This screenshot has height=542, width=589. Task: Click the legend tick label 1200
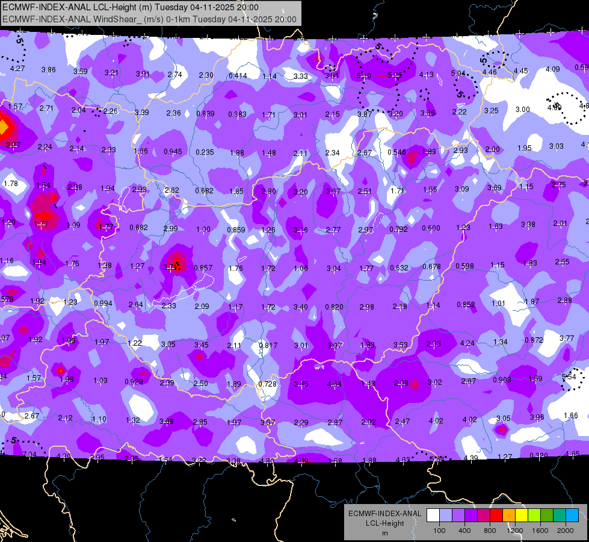(x=514, y=531)
